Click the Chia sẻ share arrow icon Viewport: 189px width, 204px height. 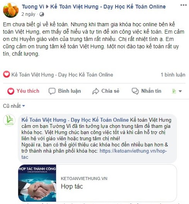click(x=96, y=91)
